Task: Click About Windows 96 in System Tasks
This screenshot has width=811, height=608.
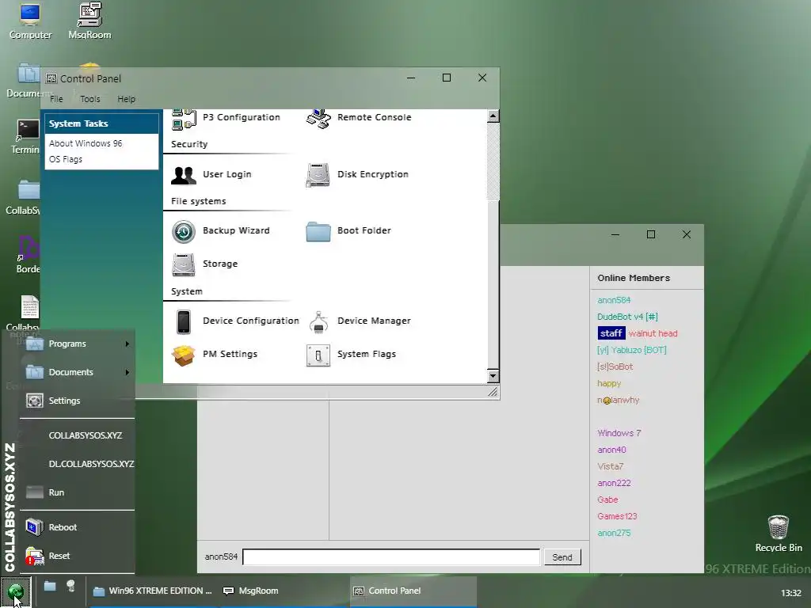Action: [86, 144]
